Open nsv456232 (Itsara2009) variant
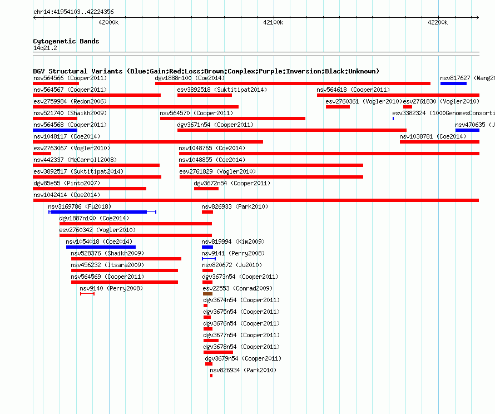This screenshot has height=414, width=495. [x=107, y=265]
